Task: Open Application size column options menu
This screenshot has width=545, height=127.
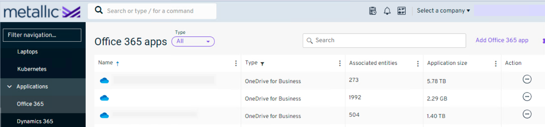Action: pyautogui.click(x=496, y=63)
